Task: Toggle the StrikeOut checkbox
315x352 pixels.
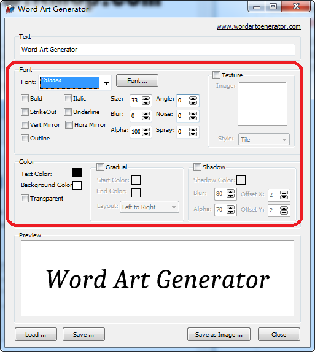Action: [25, 112]
